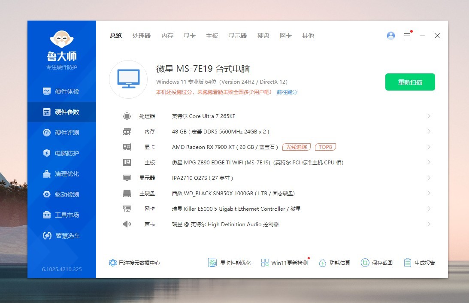The width and height of the screenshot is (469, 303).
Task: Open 驱动检测 sidebar item
Action: [x=62, y=194]
